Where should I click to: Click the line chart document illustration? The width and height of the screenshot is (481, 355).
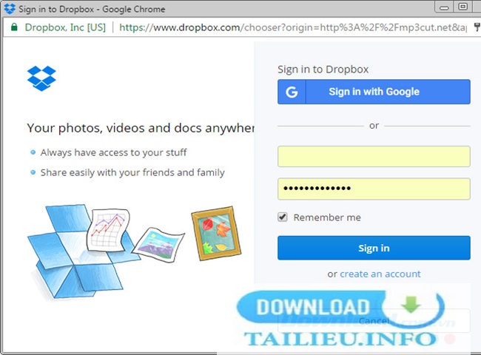pyautogui.click(x=108, y=230)
